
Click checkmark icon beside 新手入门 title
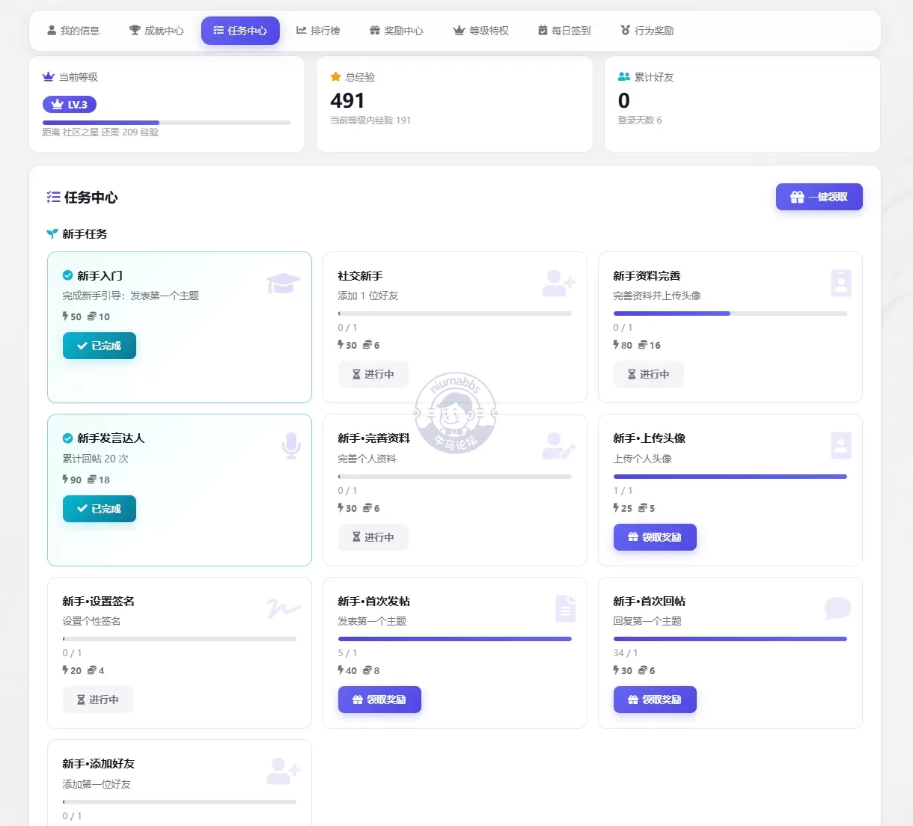tap(67, 275)
